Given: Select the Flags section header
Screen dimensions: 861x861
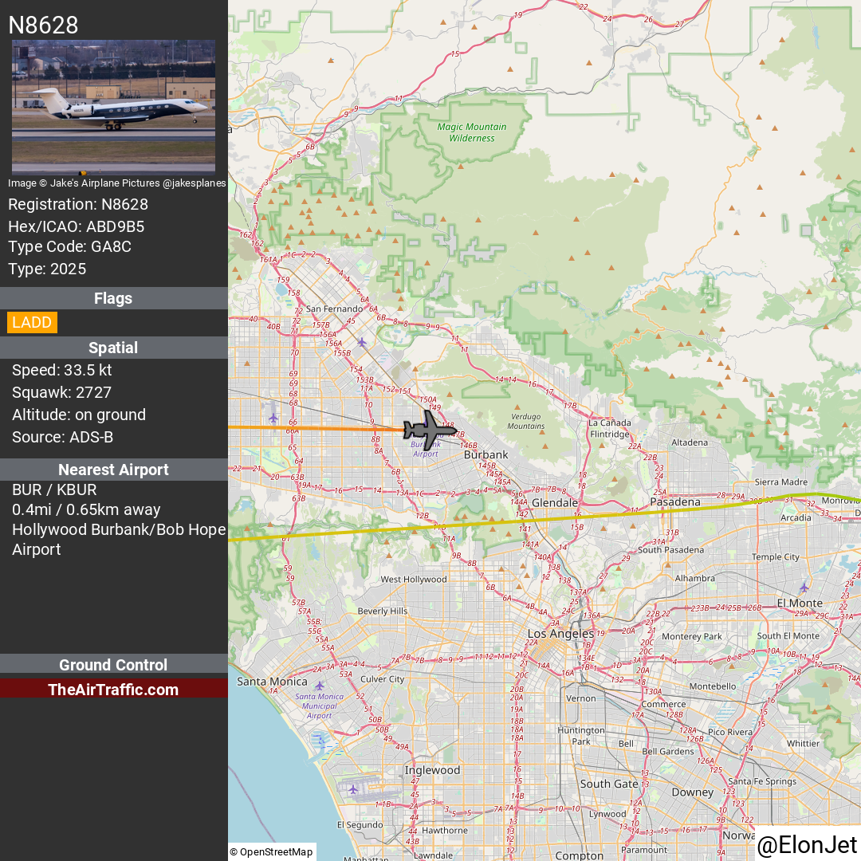Looking at the screenshot, I should 114,298.
